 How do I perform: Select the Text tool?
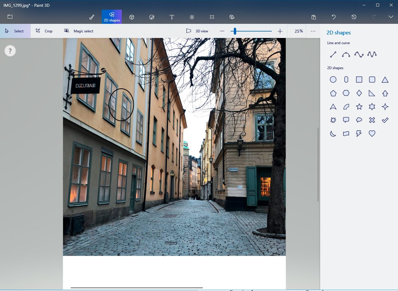point(172,17)
